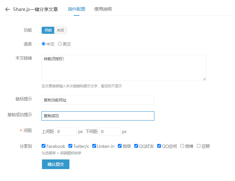Click the back arrow icon
Viewport: 235px width, 181px height.
click(x=7, y=9)
